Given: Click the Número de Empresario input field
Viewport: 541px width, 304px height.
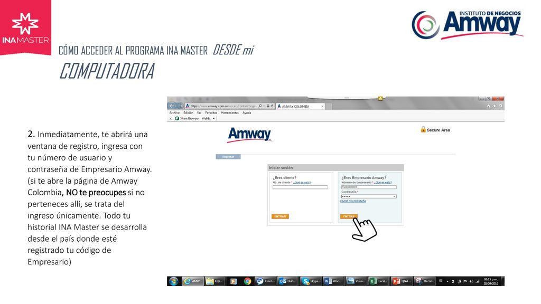Looking at the screenshot, I should pyautogui.click(x=368, y=187).
